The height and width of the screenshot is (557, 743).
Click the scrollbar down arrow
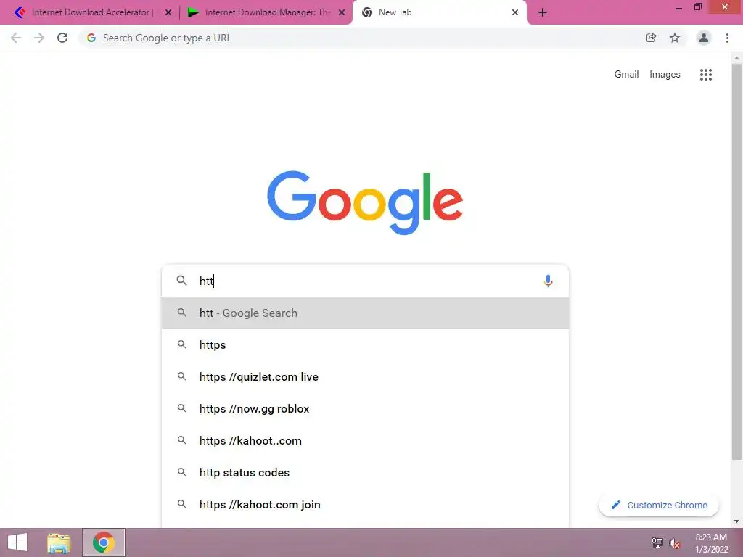click(x=736, y=521)
